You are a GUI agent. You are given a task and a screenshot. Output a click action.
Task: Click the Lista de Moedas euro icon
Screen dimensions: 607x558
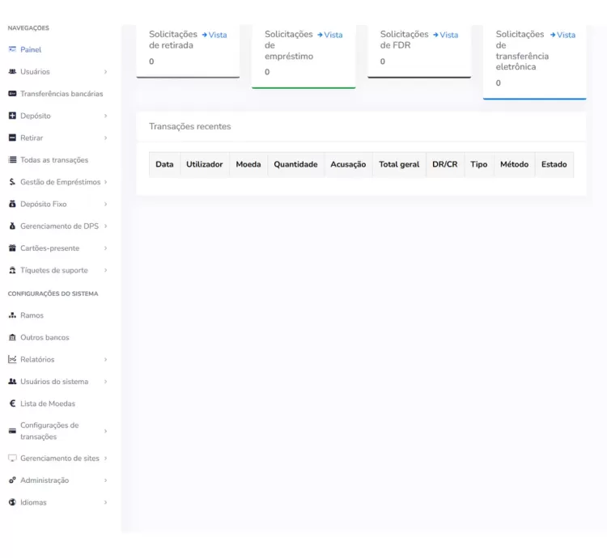tap(12, 404)
